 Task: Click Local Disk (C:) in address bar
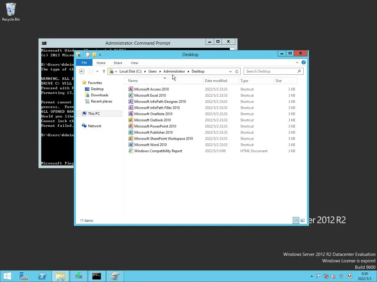click(130, 71)
